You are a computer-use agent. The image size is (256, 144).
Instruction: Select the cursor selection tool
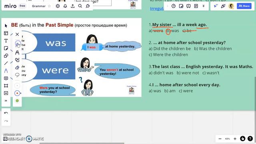point(6,26)
